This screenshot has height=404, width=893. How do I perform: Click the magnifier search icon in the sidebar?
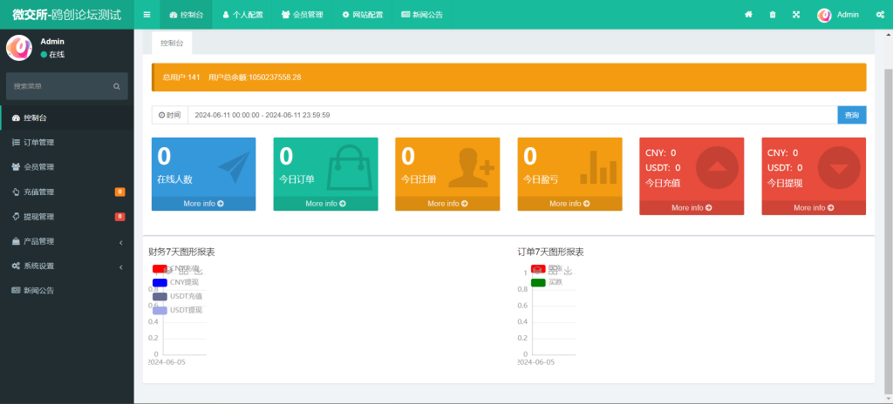(117, 86)
